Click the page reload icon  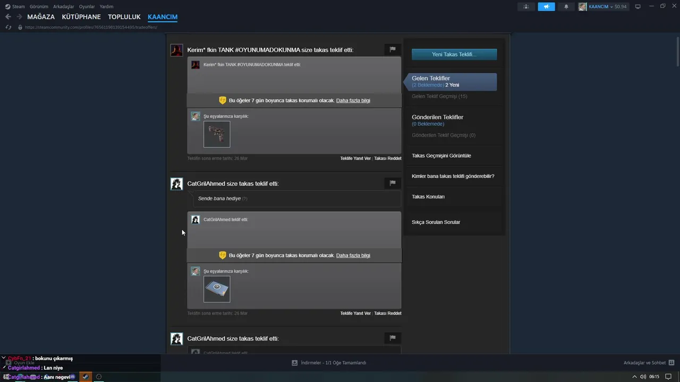click(x=8, y=27)
